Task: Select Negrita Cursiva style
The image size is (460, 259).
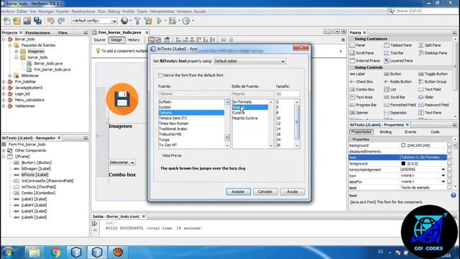Action: (245, 118)
